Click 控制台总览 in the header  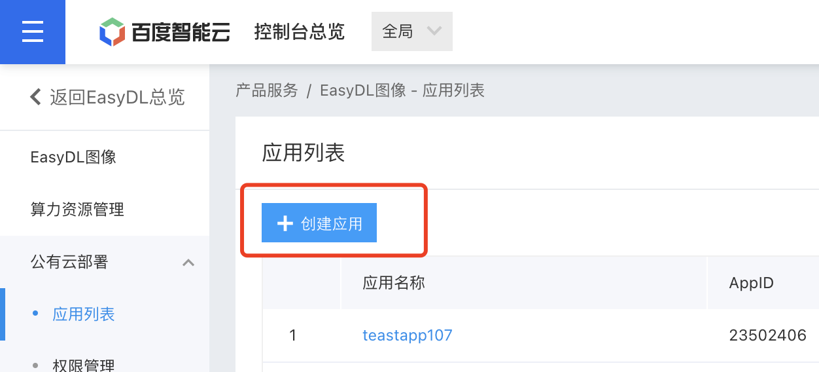[x=300, y=31]
